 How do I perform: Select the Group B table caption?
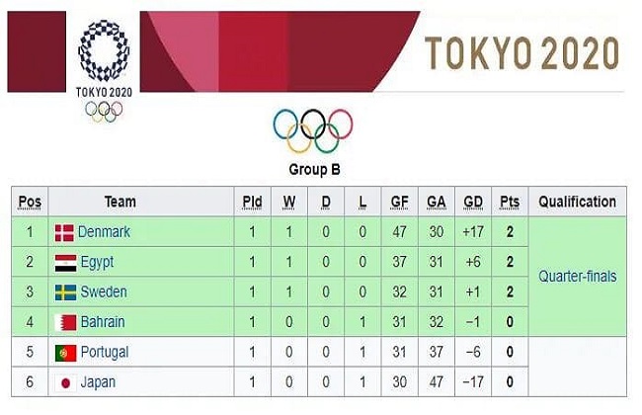tap(314, 170)
